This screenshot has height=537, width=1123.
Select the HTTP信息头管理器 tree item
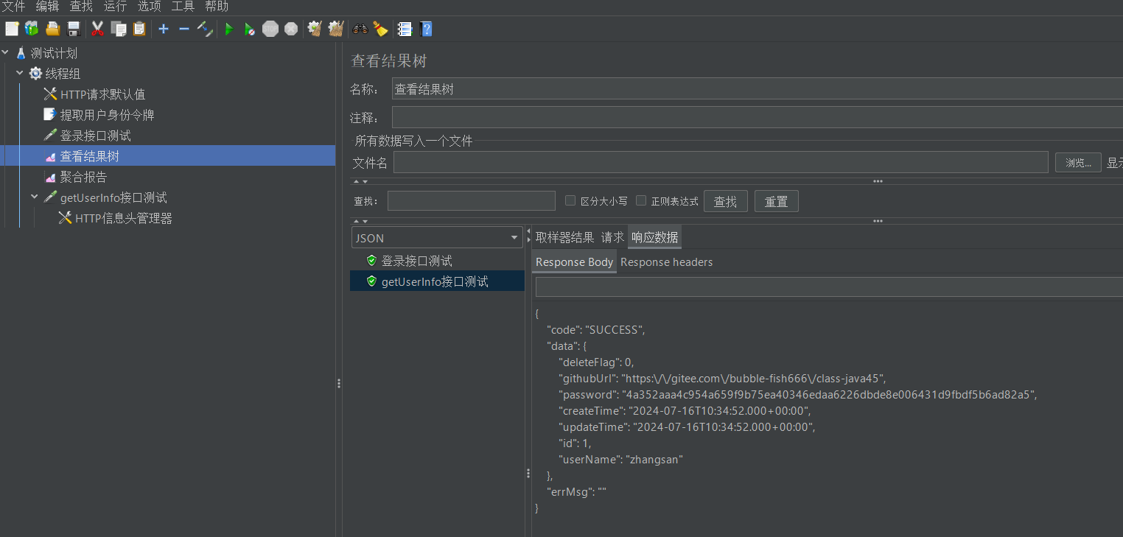pyautogui.click(x=123, y=218)
